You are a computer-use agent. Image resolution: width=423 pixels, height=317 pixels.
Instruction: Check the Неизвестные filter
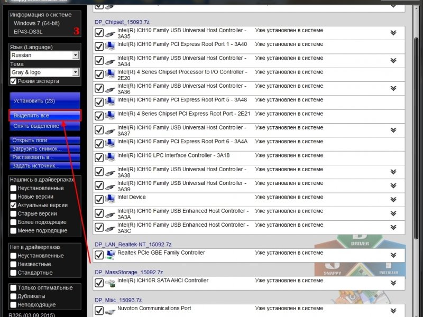pyautogui.click(x=13, y=264)
